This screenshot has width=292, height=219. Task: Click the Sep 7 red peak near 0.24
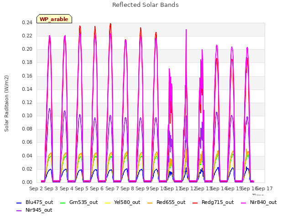pos(110,24)
